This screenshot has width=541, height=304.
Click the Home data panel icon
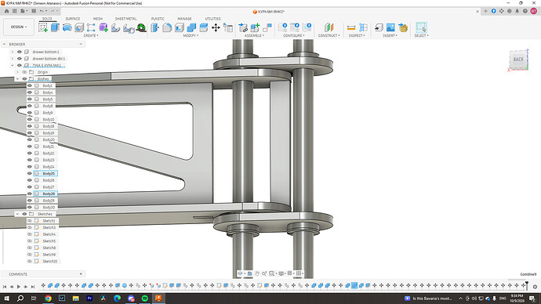pyautogui.click(x=6, y=11)
